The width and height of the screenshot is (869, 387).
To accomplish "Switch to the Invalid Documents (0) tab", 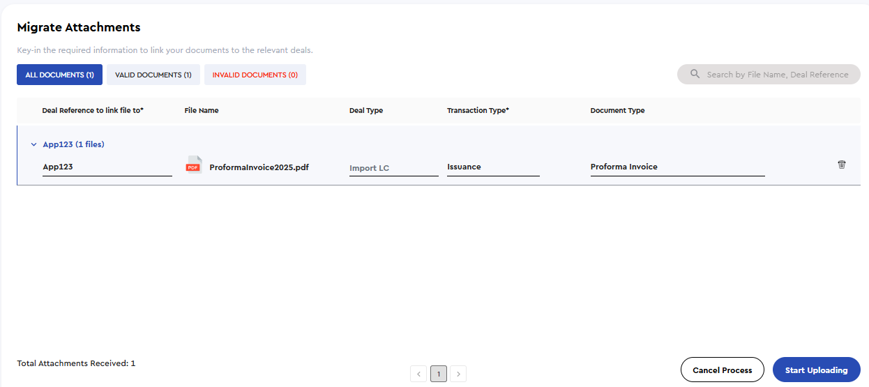I will click(255, 75).
